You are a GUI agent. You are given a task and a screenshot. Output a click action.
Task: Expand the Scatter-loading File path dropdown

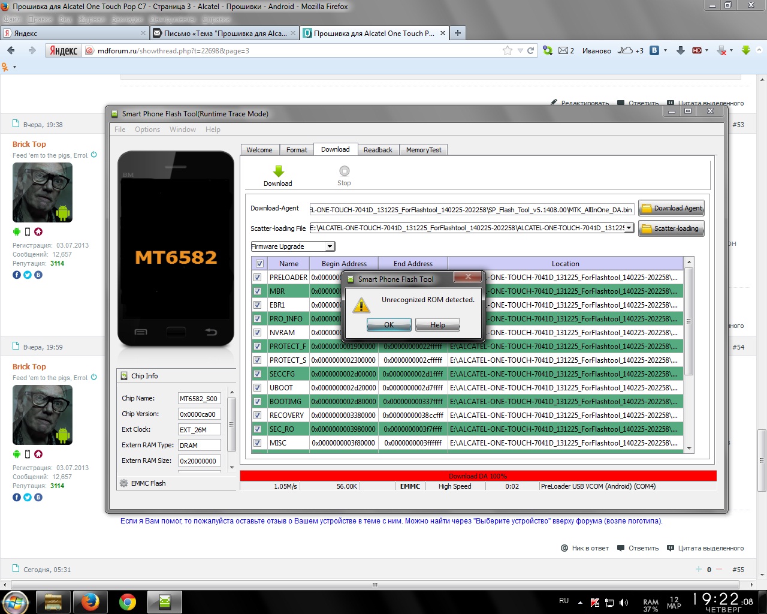pos(629,228)
